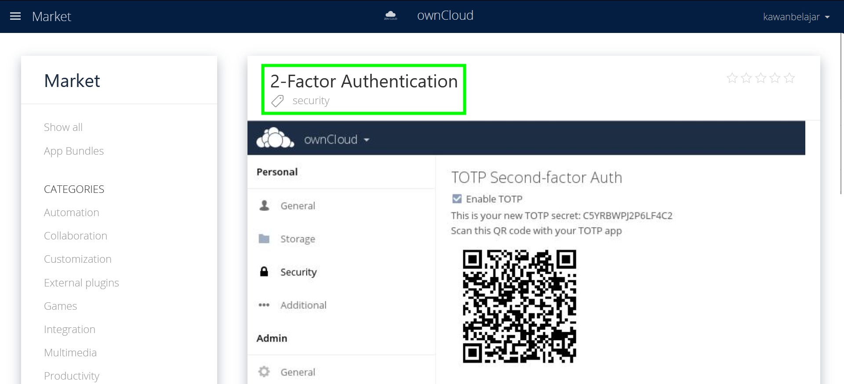Viewport: 844px width, 384px height.
Task: Click the cloud logo in top header
Action: (390, 16)
